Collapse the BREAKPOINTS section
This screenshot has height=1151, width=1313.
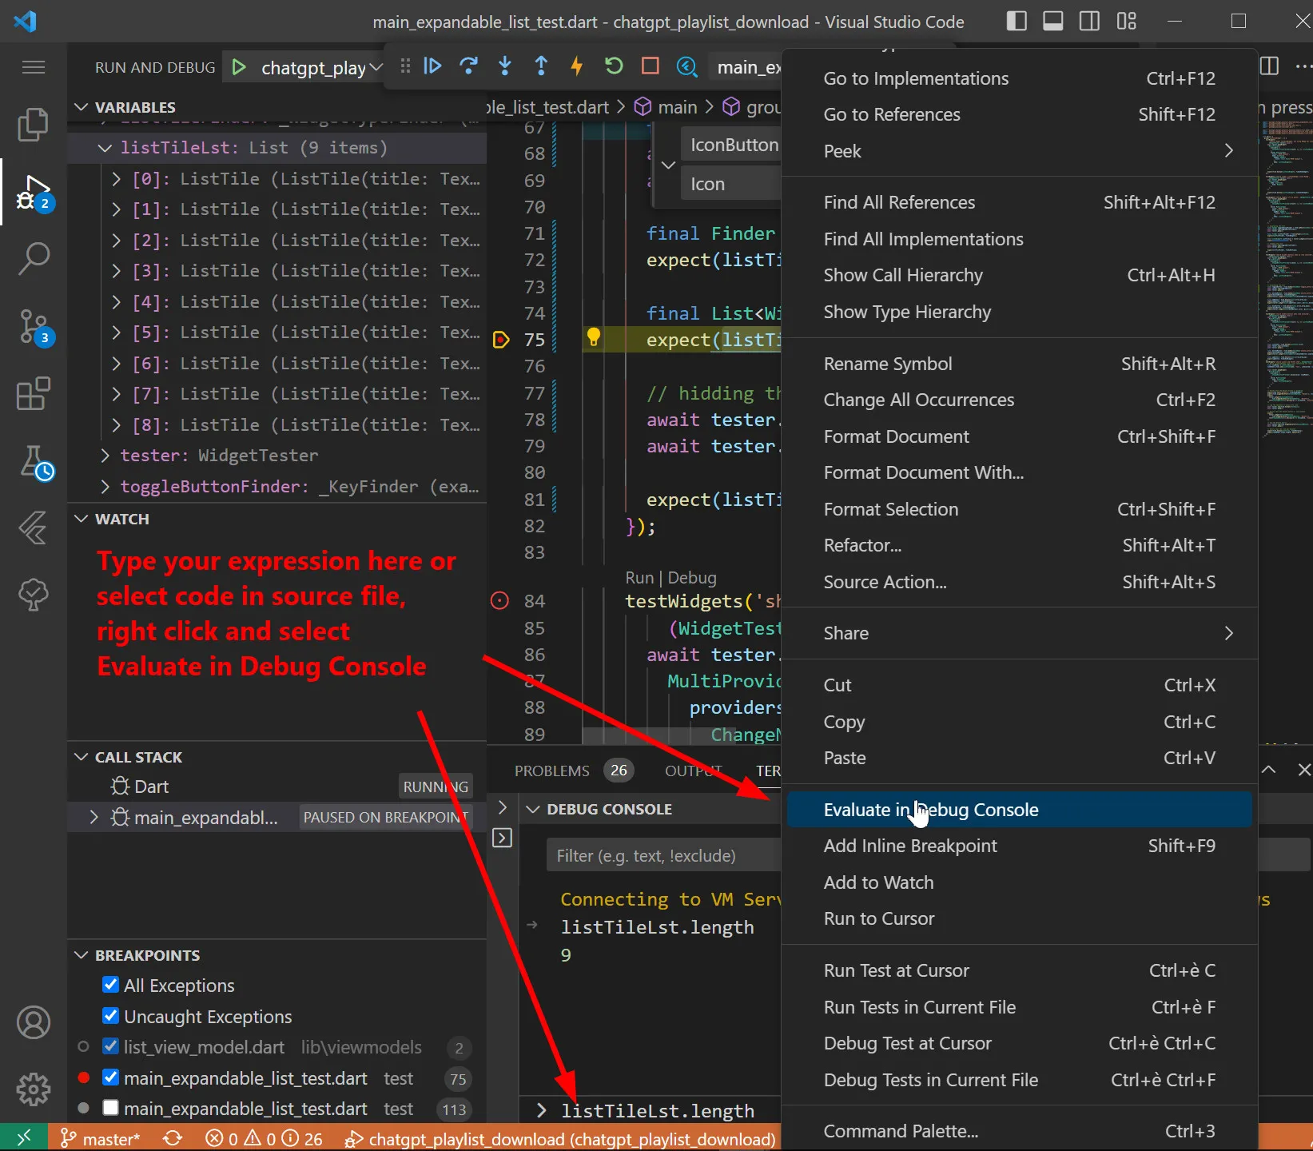(81, 955)
